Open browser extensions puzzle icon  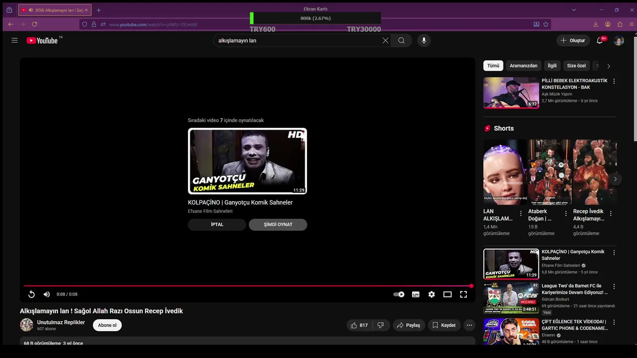[x=620, y=24]
